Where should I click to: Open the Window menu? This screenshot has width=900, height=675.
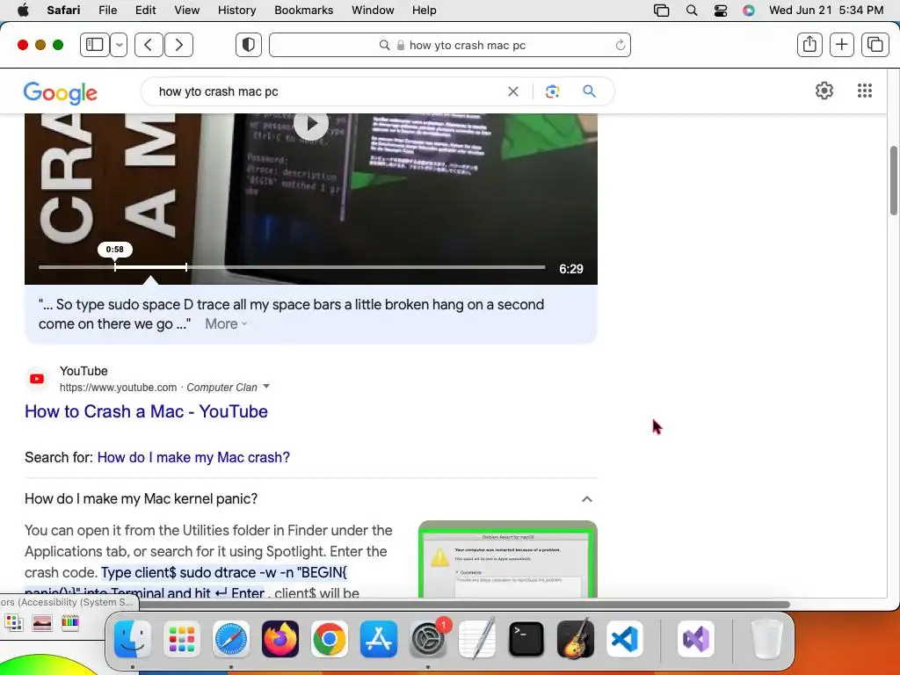coord(373,10)
